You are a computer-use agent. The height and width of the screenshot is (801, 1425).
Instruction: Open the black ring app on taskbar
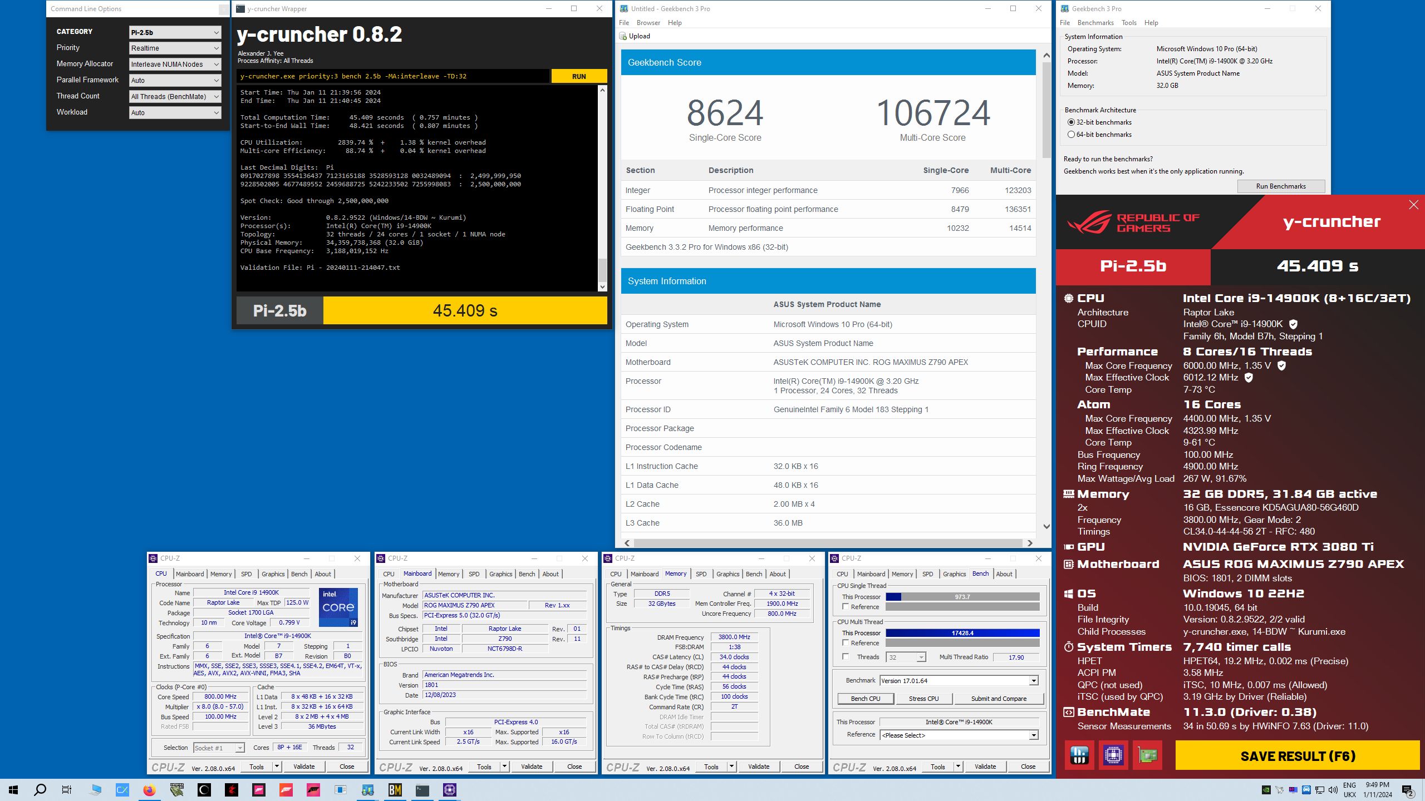point(204,790)
